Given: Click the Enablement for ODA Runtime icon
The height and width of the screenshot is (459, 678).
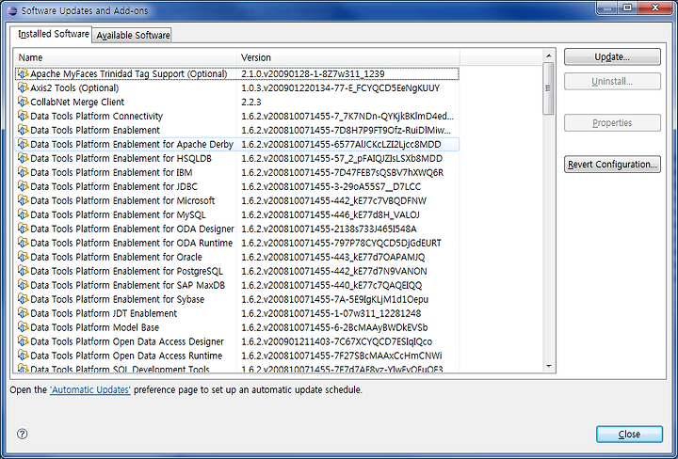Looking at the screenshot, I should point(23,243).
